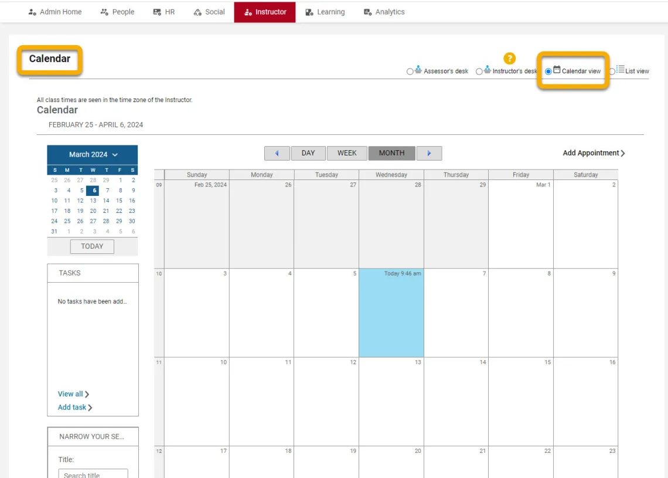The height and width of the screenshot is (478, 668).
Task: Click the Search title input field
Action: [93, 474]
